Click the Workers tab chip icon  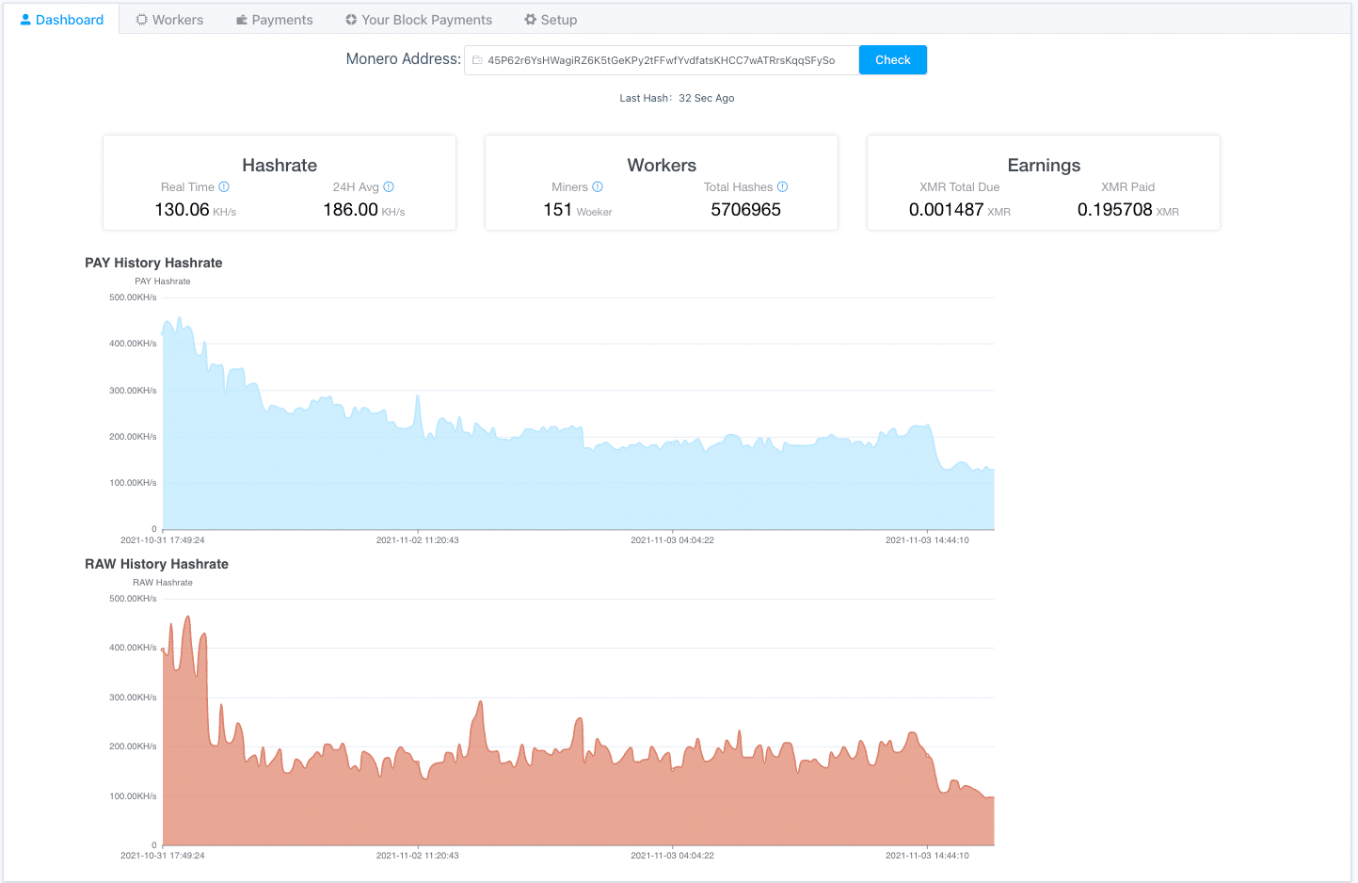pyautogui.click(x=142, y=20)
